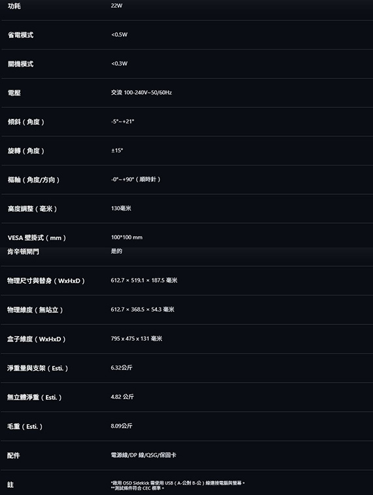
Task: Select the 電壓 100-240V text
Action: coord(141,92)
